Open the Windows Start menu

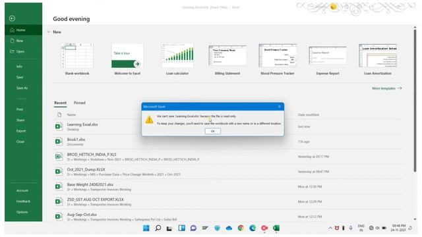click(146, 228)
